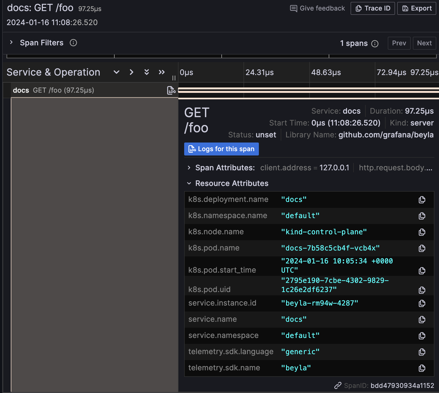Copy the service.instance.id value
The height and width of the screenshot is (393, 439).
pos(422,303)
